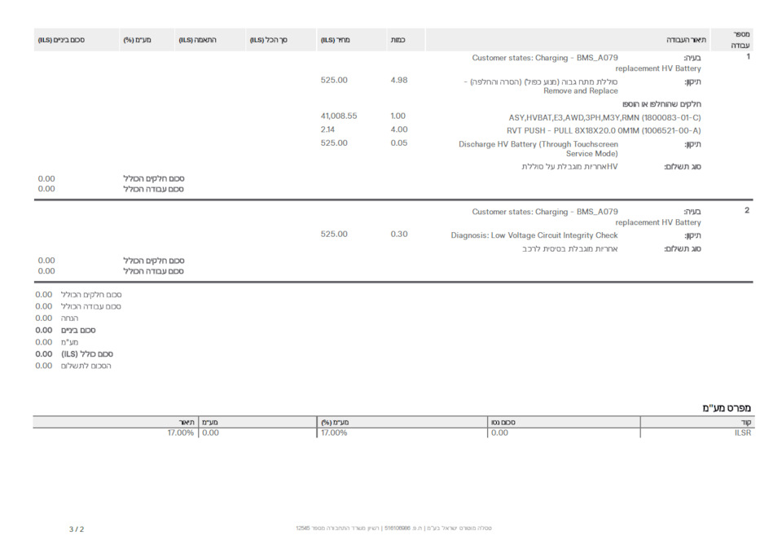
Task: Click the page number 3 / 2
Action: (x=76, y=529)
